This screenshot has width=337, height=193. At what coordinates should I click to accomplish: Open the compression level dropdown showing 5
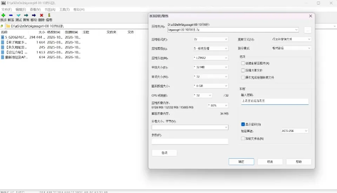pyautogui.click(x=211, y=48)
